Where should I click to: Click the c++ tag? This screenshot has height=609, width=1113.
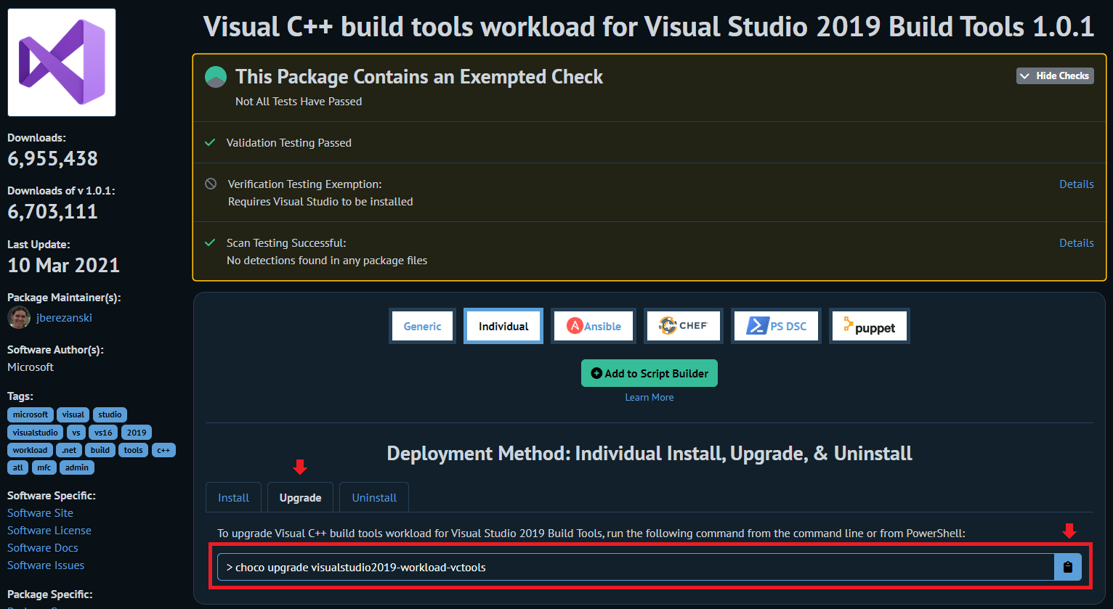click(163, 449)
